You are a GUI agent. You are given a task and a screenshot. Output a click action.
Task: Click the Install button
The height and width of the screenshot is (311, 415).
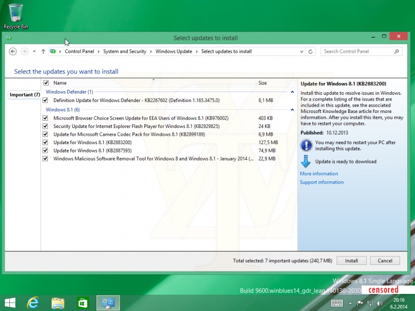(351, 261)
